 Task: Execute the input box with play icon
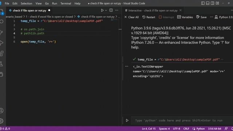pyautogui.click(x=127, y=120)
